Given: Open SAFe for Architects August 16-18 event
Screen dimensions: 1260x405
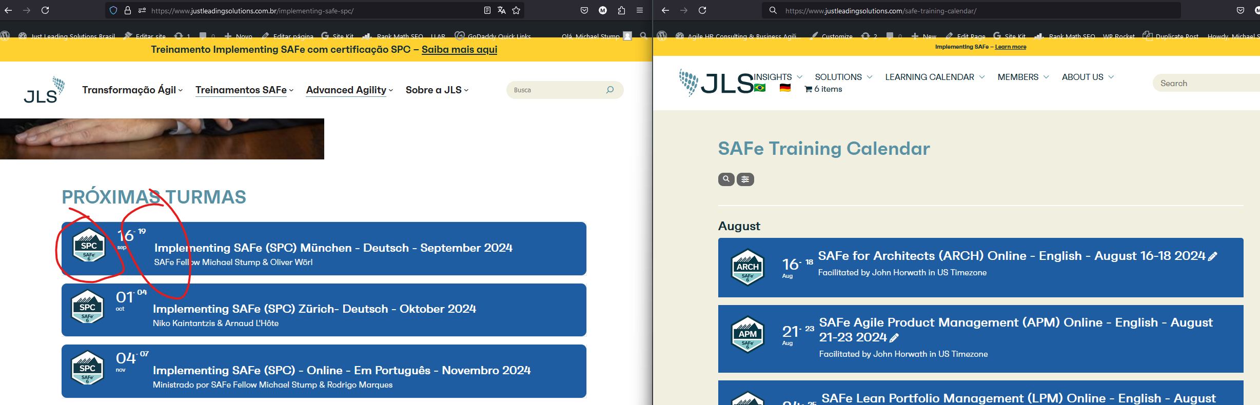Looking at the screenshot, I should click(981, 268).
